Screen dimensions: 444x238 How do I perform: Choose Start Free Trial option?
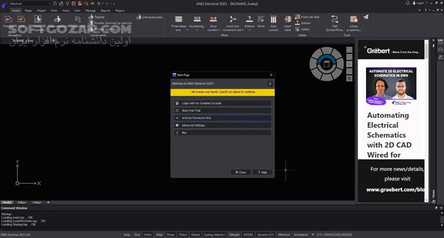(x=222, y=111)
